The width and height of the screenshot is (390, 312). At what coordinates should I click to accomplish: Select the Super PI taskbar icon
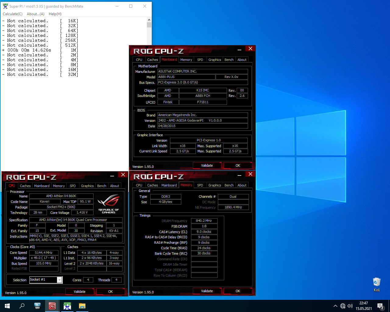67,306
